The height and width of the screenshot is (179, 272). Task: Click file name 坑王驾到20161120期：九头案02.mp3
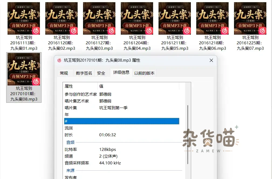(61, 43)
